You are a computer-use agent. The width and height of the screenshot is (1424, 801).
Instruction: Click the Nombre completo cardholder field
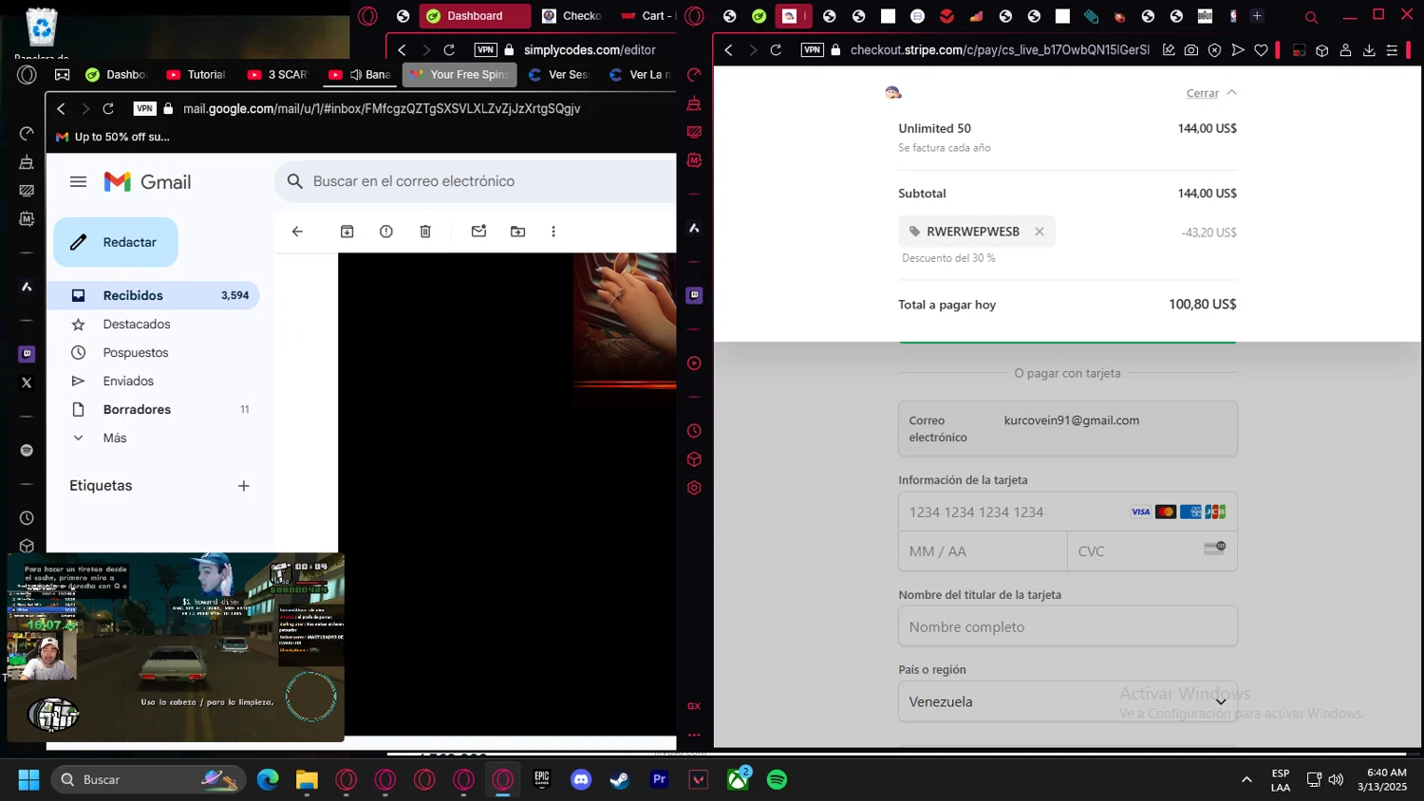(x=1068, y=626)
